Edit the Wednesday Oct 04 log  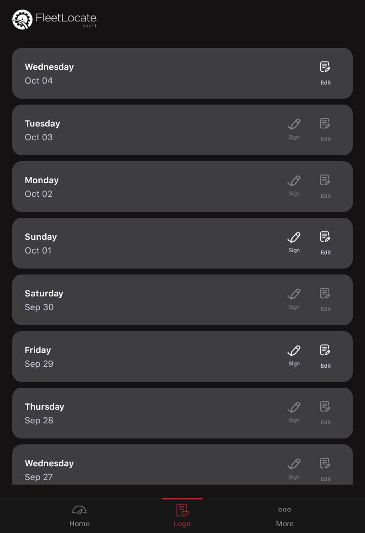coord(325,73)
